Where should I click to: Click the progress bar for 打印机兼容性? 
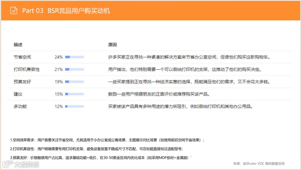pos(74,69)
